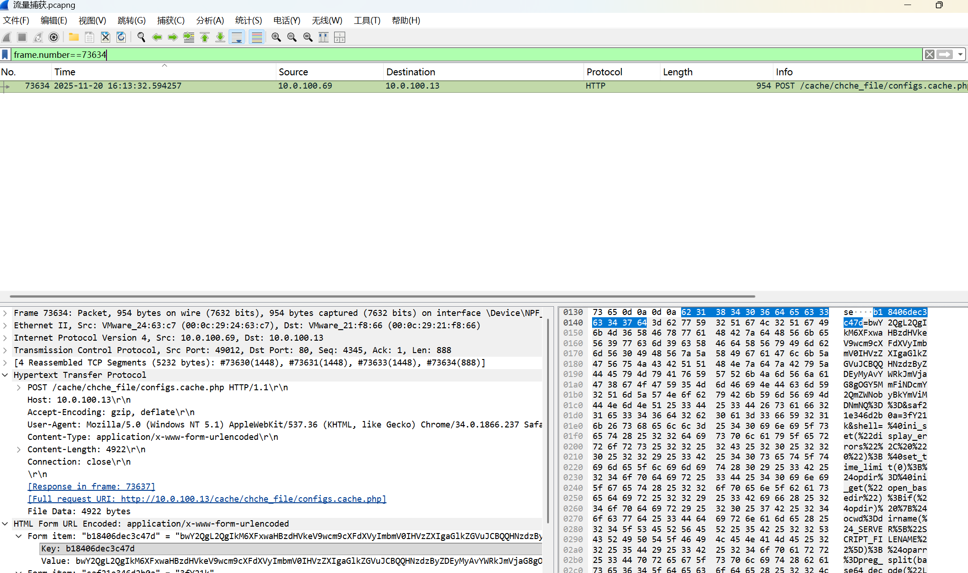This screenshot has height=573, width=968.
Task: Toggle auto-scroll to last packet
Action: [x=237, y=37]
